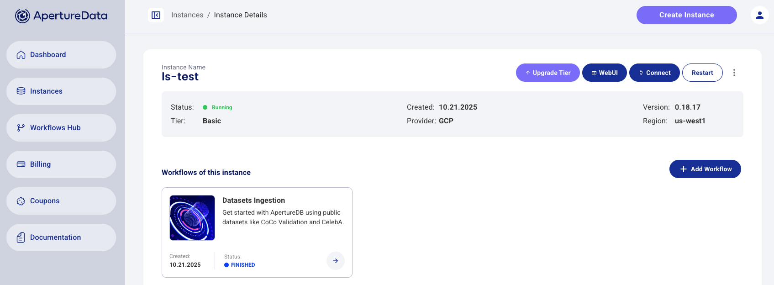Click the Instances breadcrumb link
Viewport: 774px width, 285px height.
(187, 15)
